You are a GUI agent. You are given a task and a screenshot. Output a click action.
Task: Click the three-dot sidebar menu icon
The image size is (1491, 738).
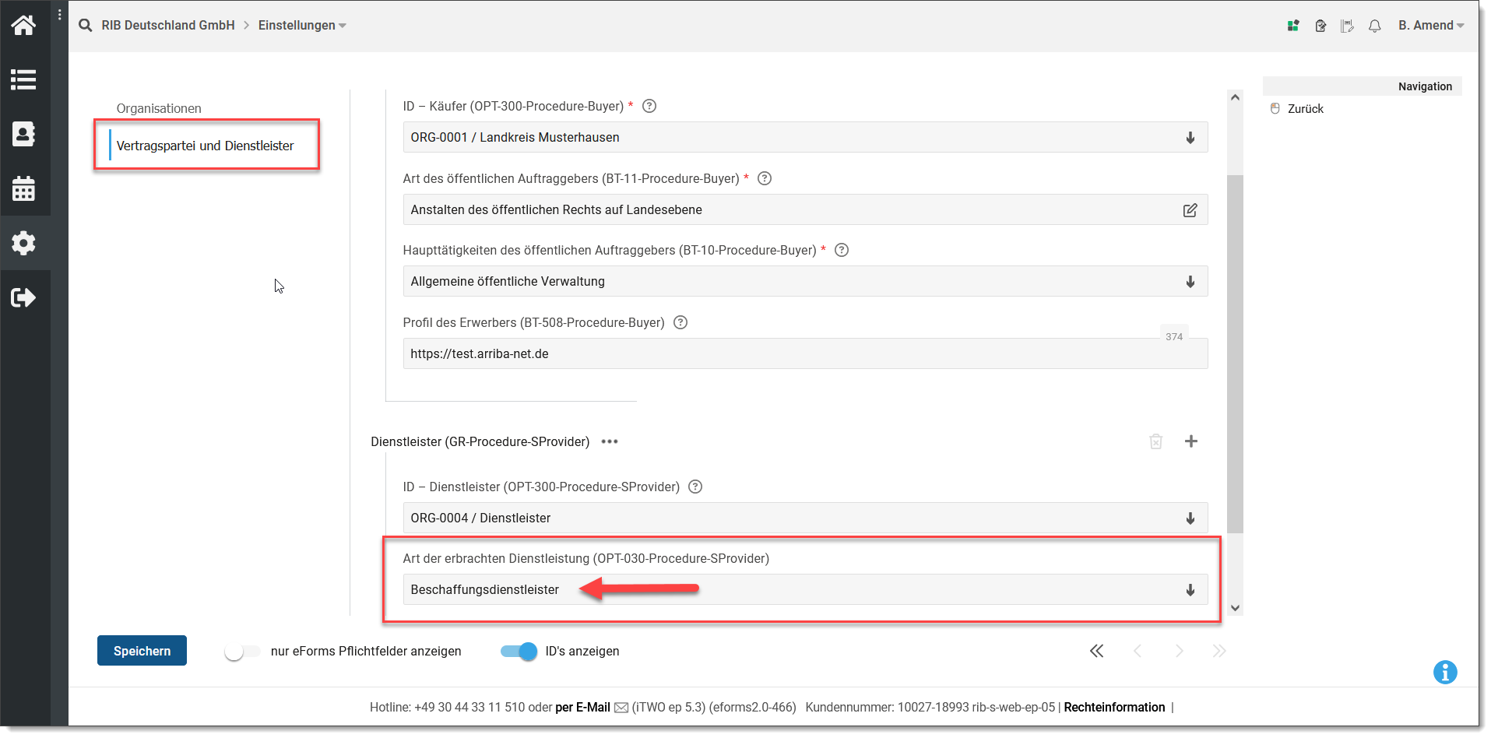tap(60, 15)
